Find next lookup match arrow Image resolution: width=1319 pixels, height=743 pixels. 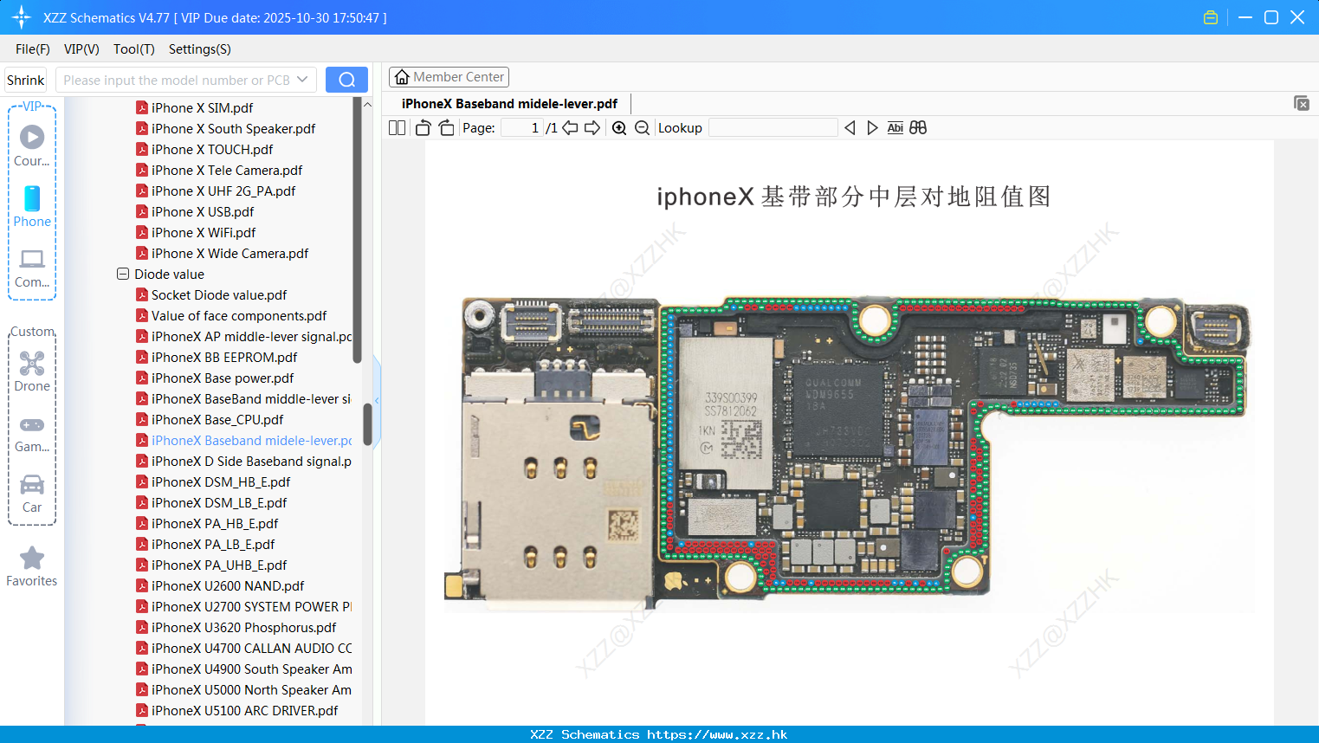[x=872, y=127]
